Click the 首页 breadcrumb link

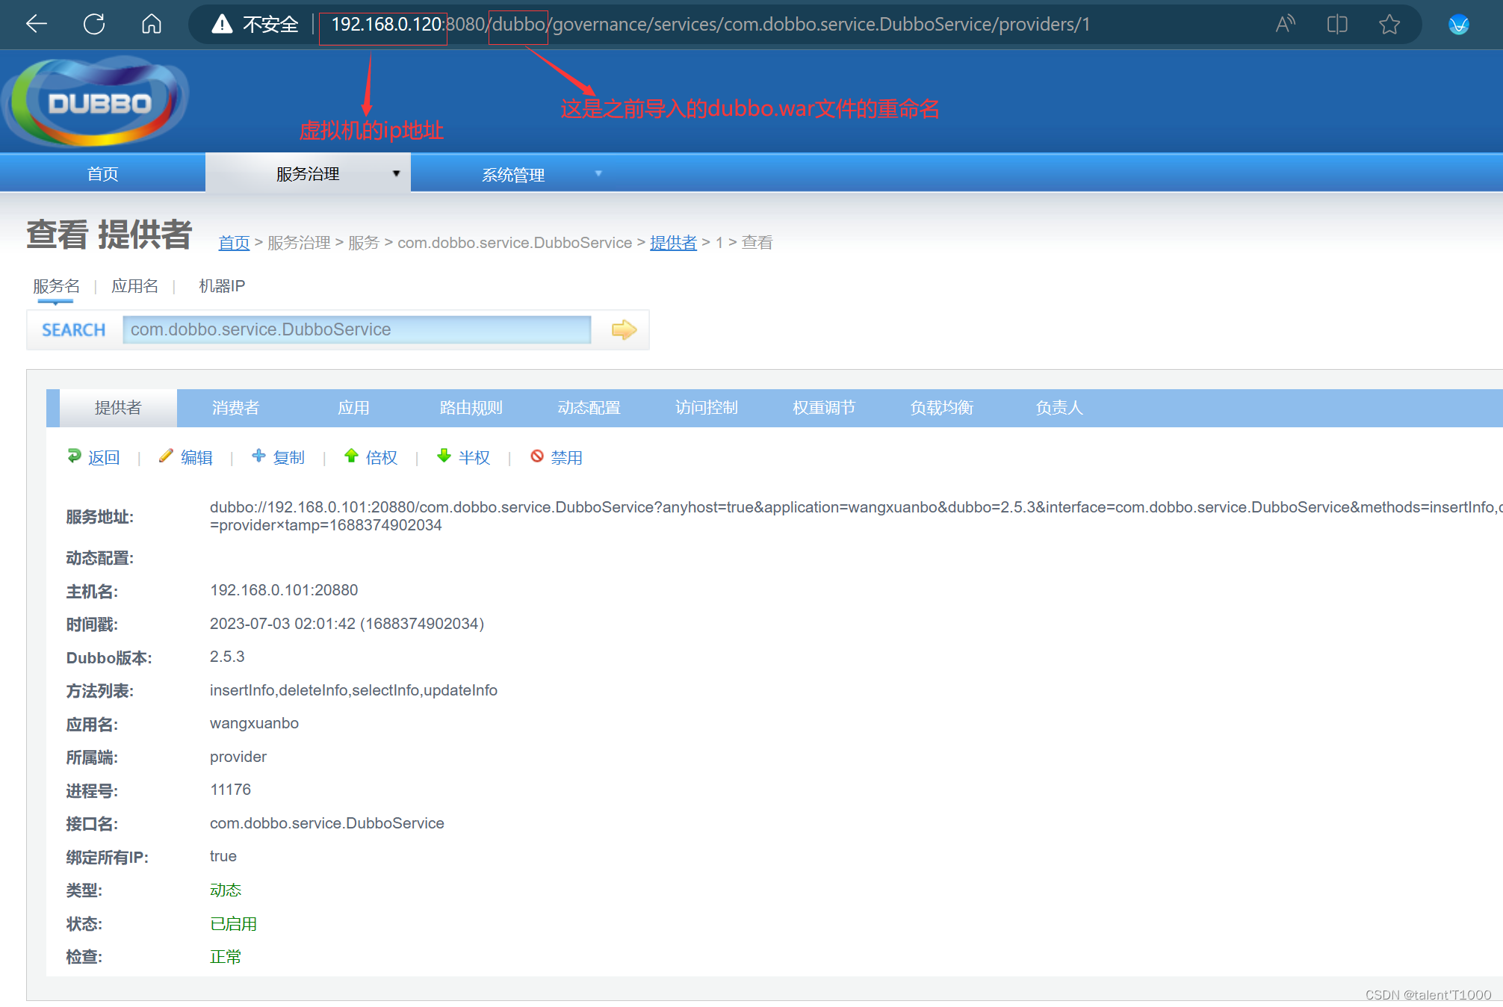tap(233, 242)
